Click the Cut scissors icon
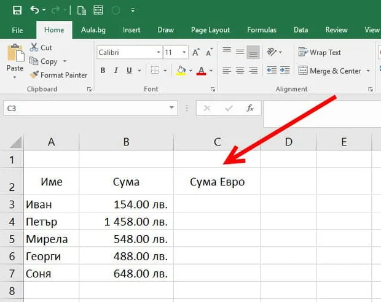This screenshot has height=302, width=381. [x=34, y=47]
